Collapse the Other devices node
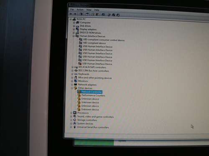209x156 pixels. tap(72, 88)
